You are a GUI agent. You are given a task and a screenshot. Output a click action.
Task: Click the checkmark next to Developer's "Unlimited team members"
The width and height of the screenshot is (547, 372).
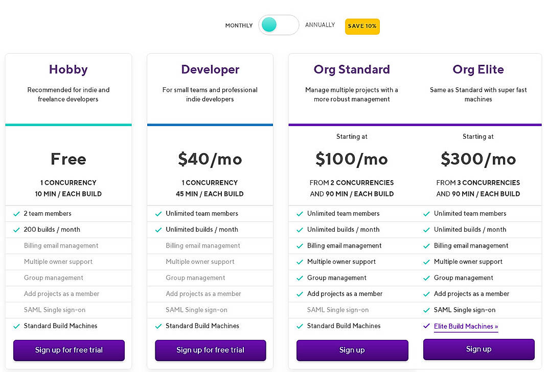[x=158, y=213]
